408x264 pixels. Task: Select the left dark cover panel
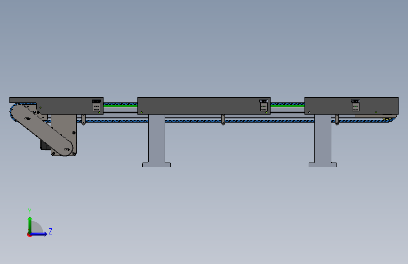click(x=56, y=105)
